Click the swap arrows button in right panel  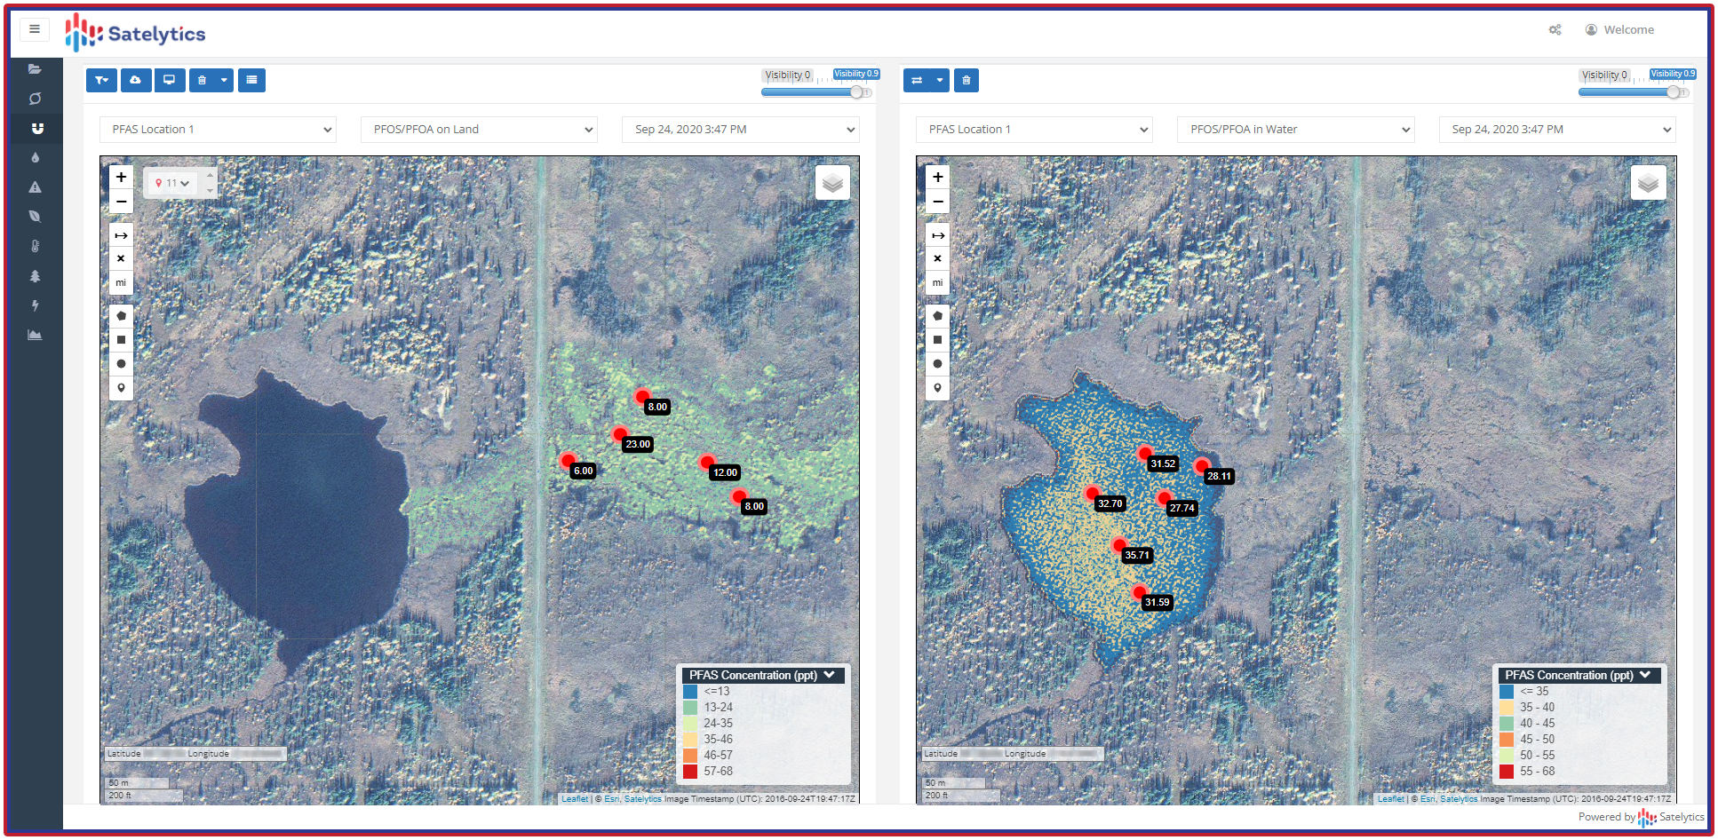[917, 81]
